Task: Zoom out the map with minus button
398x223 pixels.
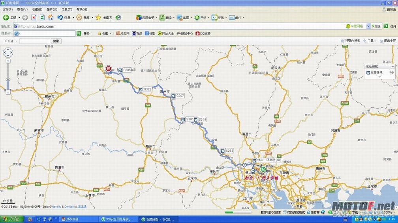Action: [8, 92]
